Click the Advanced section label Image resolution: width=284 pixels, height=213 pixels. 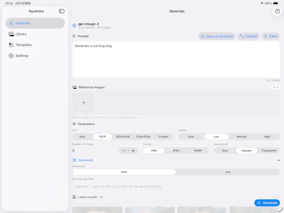[86, 160]
